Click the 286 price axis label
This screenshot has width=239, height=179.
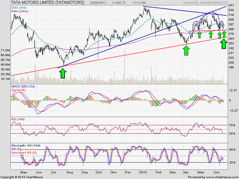pyautogui.click(x=231, y=29)
